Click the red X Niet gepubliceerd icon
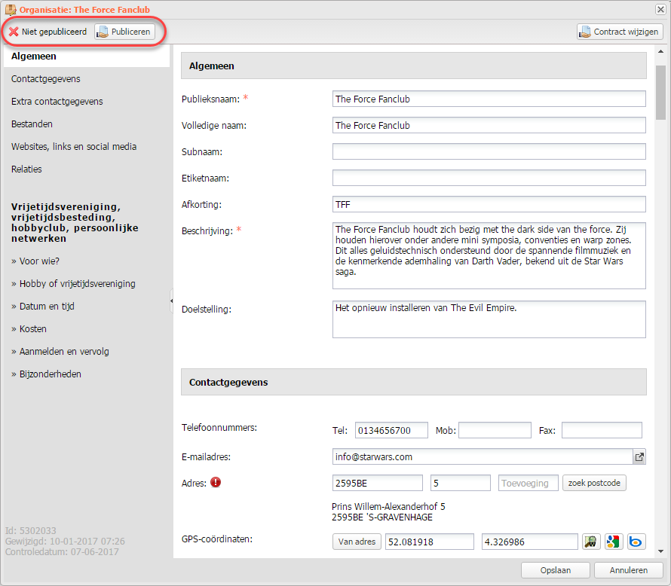Image resolution: width=671 pixels, height=586 pixels. 14,32
